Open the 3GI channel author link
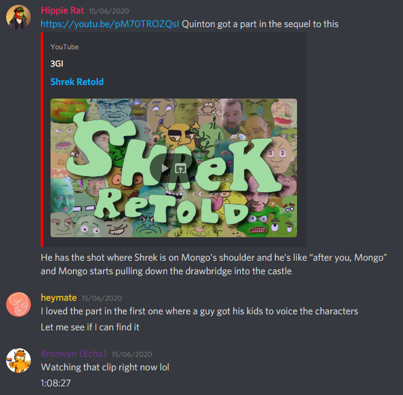This screenshot has width=403, height=395. pyautogui.click(x=57, y=63)
